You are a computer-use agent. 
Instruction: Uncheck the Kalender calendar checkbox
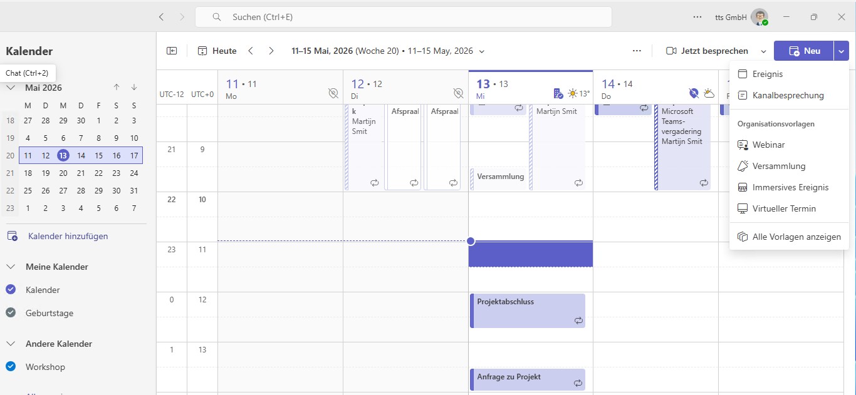[11, 289]
